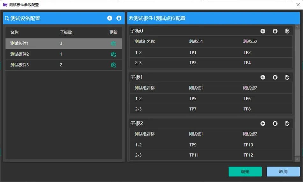The image size is (303, 182).
Task: Add a test group to 子板1
Action: (263, 77)
